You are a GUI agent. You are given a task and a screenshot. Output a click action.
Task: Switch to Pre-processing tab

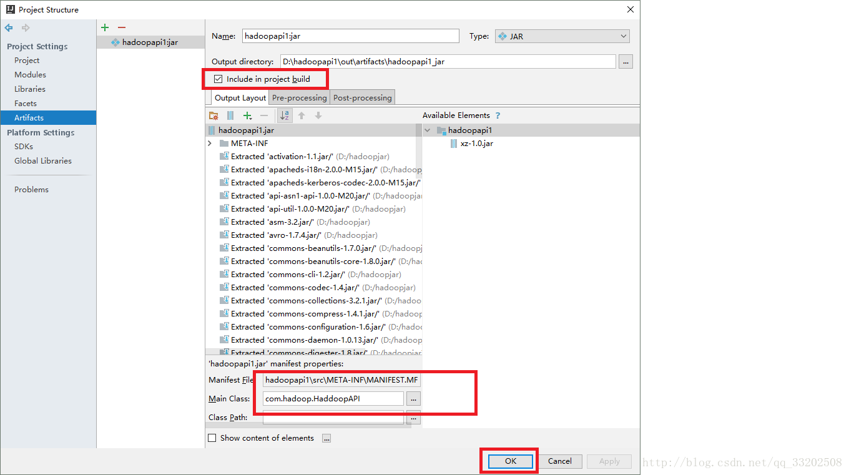pyautogui.click(x=299, y=98)
